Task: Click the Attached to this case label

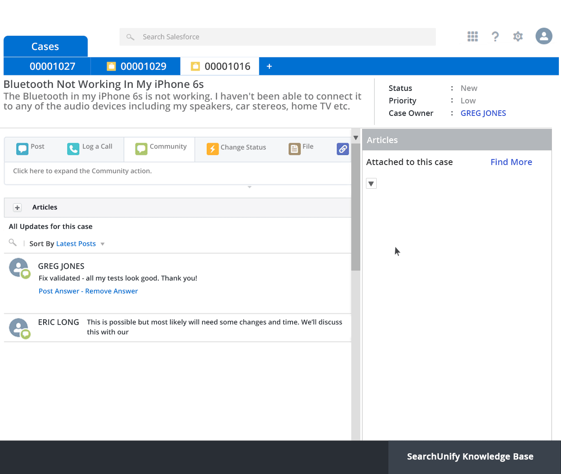Action: (x=410, y=162)
